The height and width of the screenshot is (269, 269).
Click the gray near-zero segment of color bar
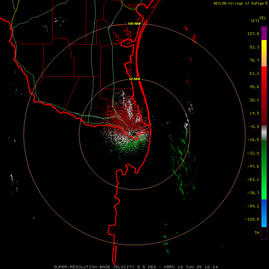(264, 133)
